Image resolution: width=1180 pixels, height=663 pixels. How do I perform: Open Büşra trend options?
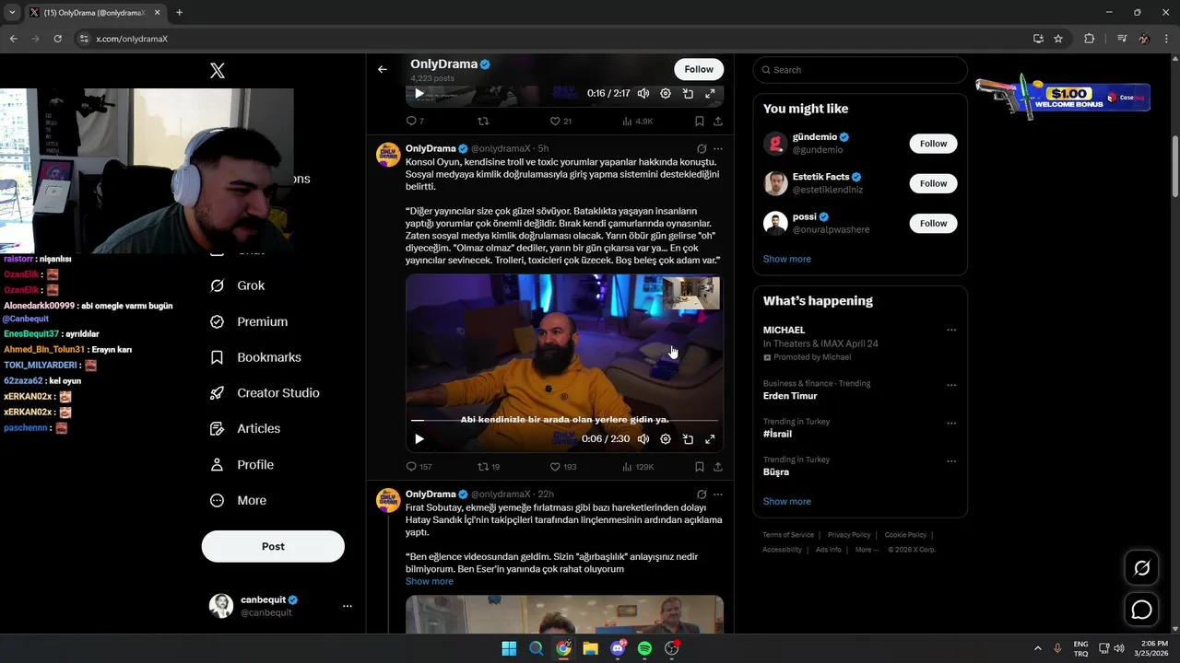[x=951, y=460]
